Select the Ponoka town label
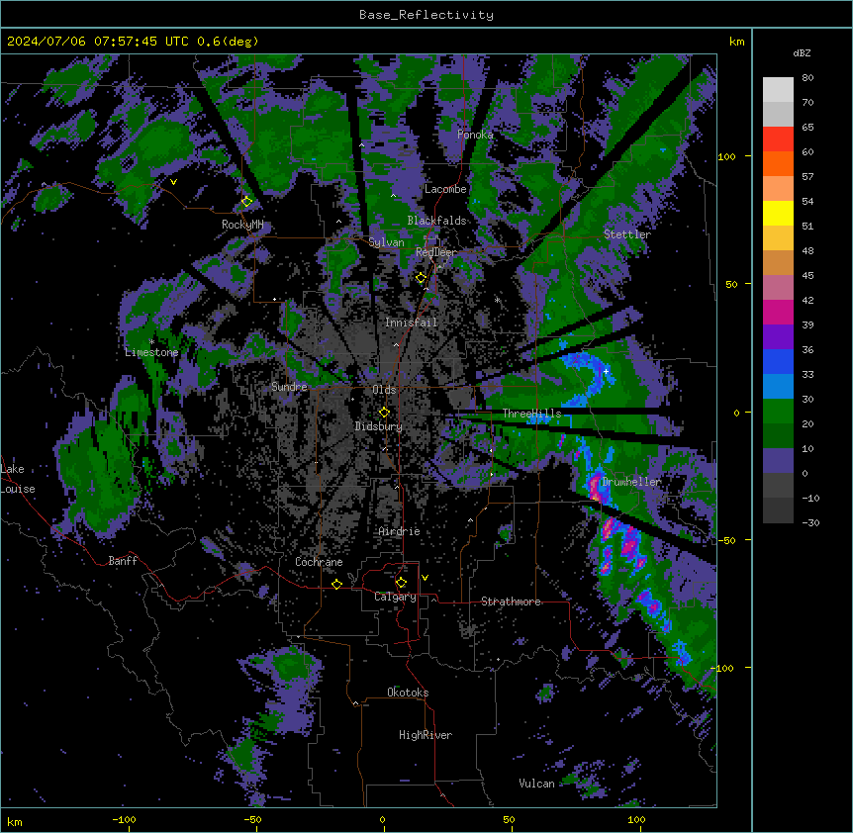 (475, 135)
